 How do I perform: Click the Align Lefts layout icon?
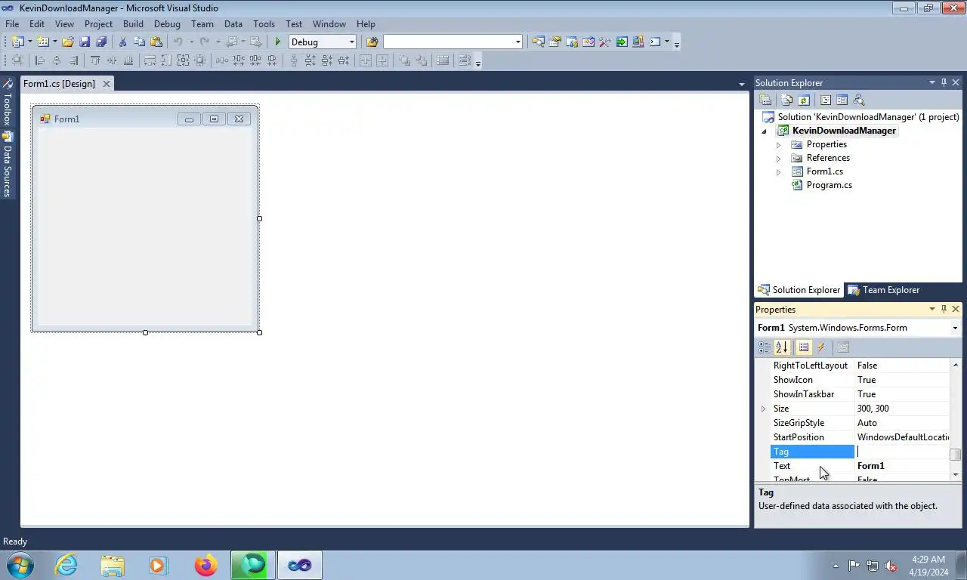(40, 60)
